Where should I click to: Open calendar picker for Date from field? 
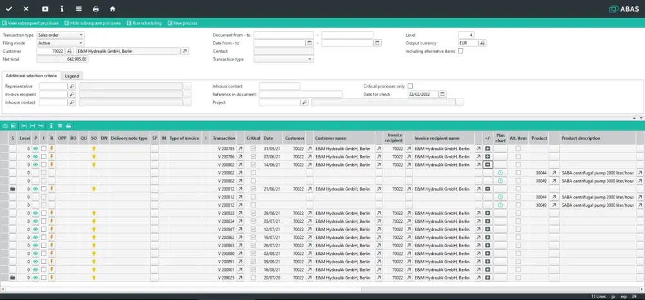[x=310, y=43]
